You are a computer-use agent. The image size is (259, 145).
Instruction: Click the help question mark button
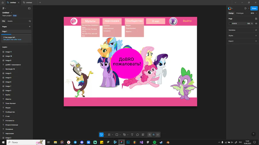click(253, 134)
